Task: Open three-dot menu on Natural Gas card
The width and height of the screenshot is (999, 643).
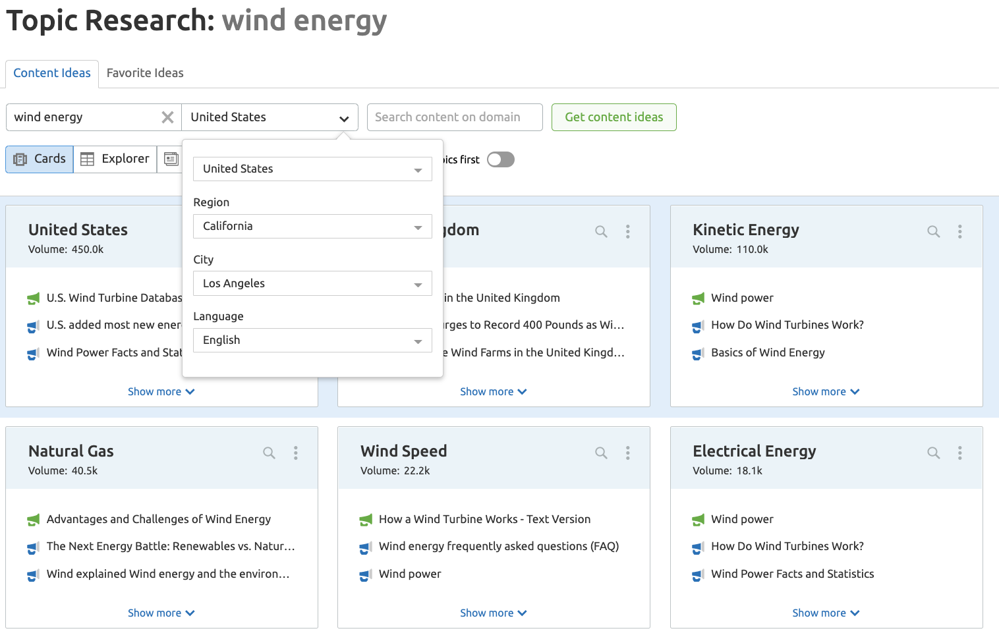Action: click(x=295, y=453)
